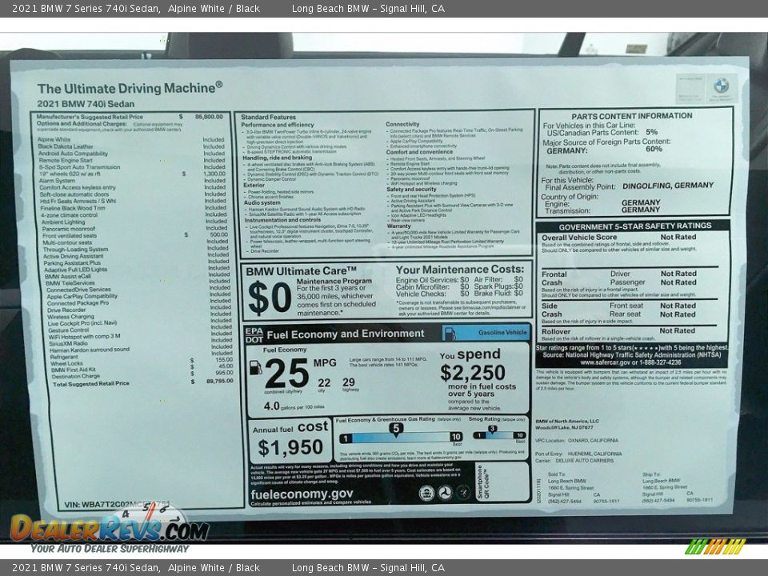Click the 'Ship To:' dealer address block

(679, 487)
